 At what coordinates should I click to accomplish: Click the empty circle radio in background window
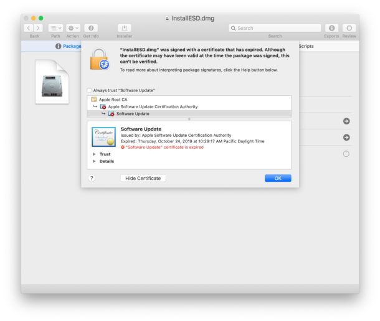point(346,154)
